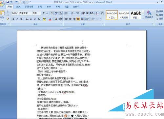The height and width of the screenshot is (119, 164).
Task: Open the 五号 font size dropdown
Action: pos(40,13)
